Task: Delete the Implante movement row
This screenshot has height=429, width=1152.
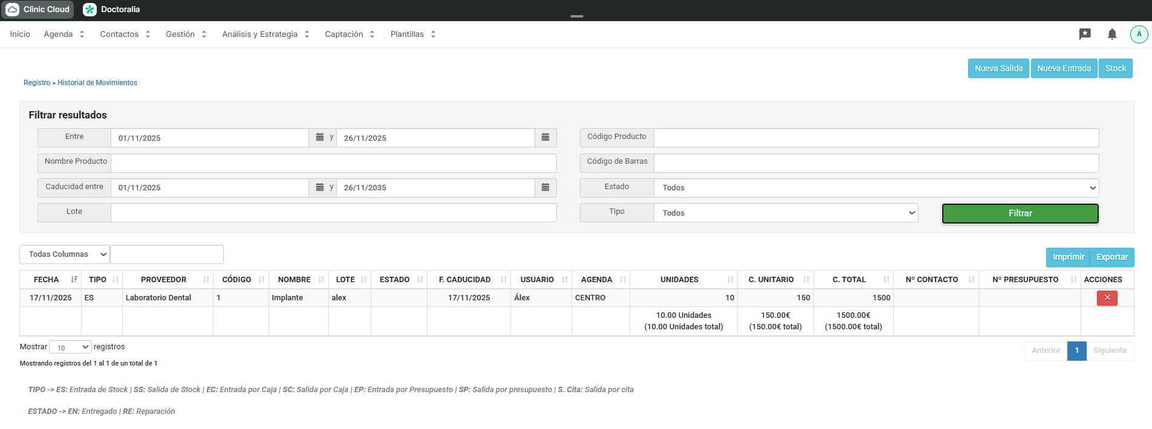Action: 1107,298
